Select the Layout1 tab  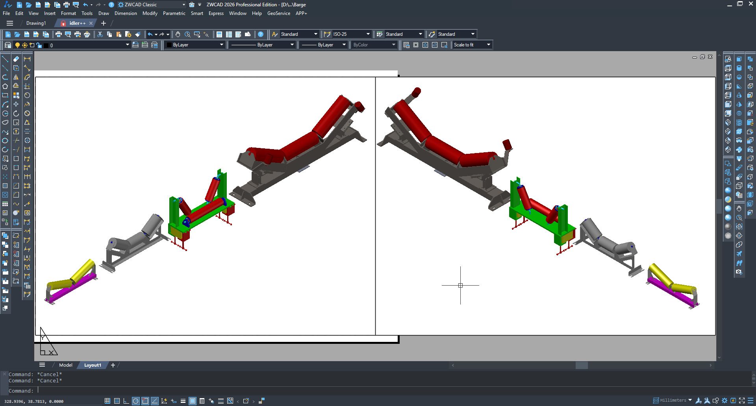[x=93, y=365]
